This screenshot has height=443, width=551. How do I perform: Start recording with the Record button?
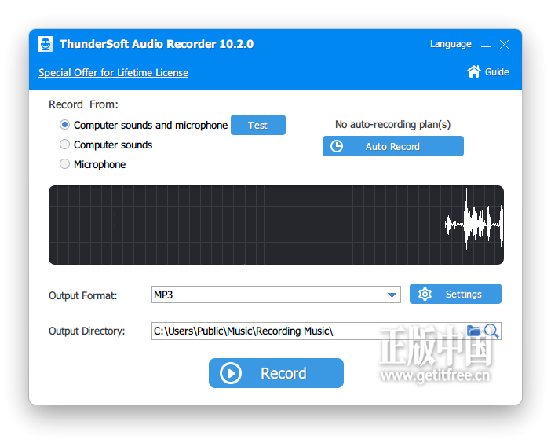coord(276,373)
